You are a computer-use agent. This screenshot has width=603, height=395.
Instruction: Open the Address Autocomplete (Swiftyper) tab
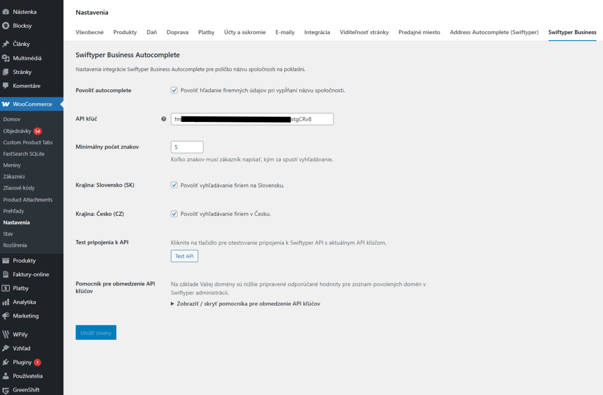click(494, 32)
